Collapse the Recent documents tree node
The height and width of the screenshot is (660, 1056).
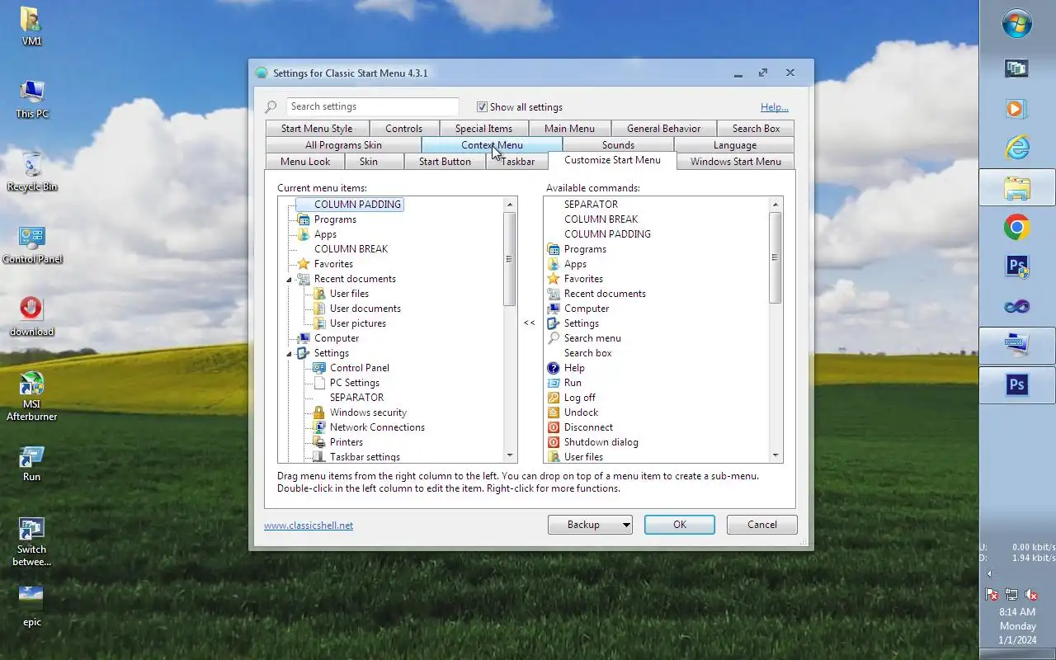290,280
